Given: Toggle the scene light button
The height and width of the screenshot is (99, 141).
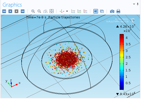Looking at the screenshot, I should (96, 11).
